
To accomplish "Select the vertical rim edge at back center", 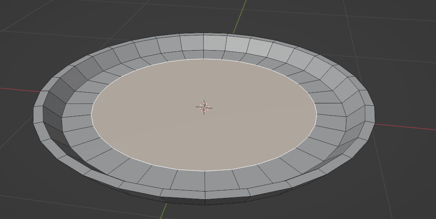I will 204,42.
